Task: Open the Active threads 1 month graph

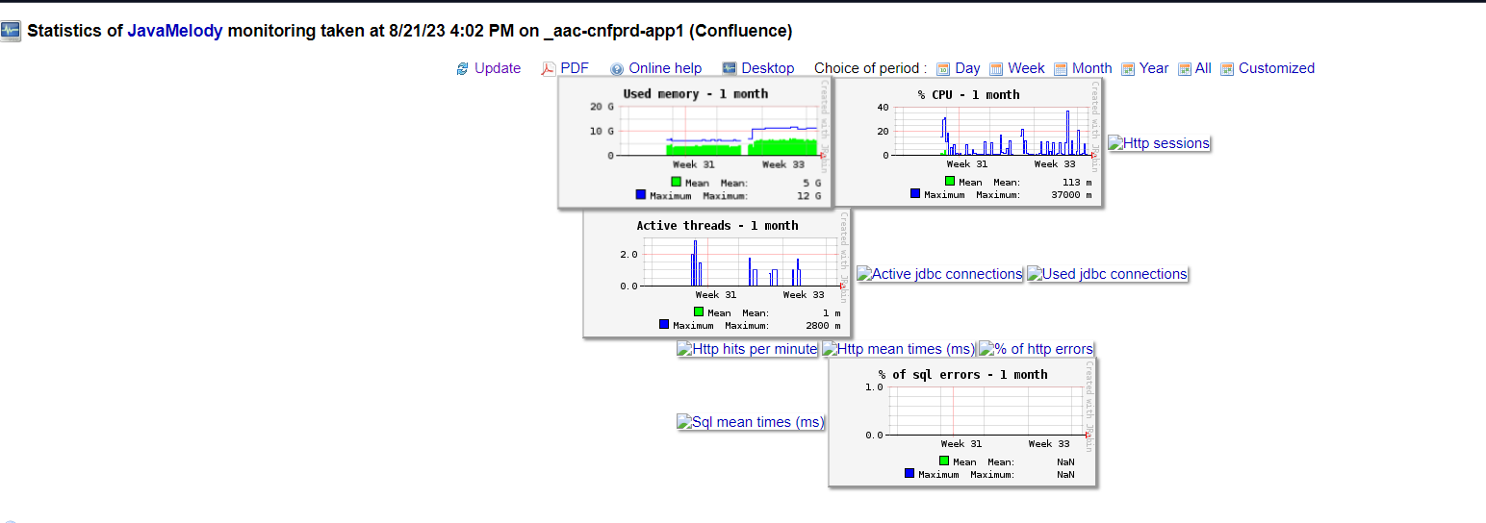Action: (717, 273)
